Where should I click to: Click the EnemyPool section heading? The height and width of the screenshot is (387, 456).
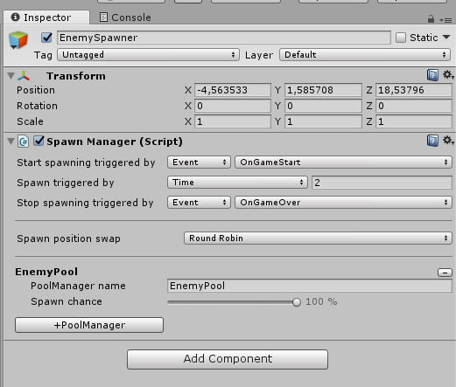pos(46,272)
